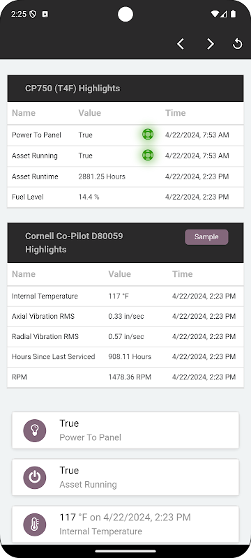Select the Asset Runtime row
Screen dimensions: 251x558
[x=125, y=176]
